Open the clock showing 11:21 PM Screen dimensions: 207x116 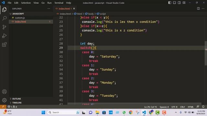click(x=201, y=112)
